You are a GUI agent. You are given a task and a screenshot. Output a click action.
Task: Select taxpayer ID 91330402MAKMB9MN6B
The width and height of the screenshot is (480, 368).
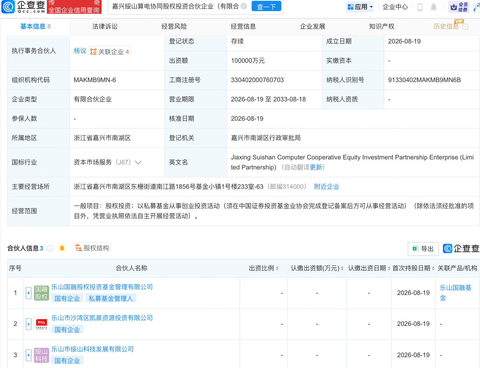[424, 80]
